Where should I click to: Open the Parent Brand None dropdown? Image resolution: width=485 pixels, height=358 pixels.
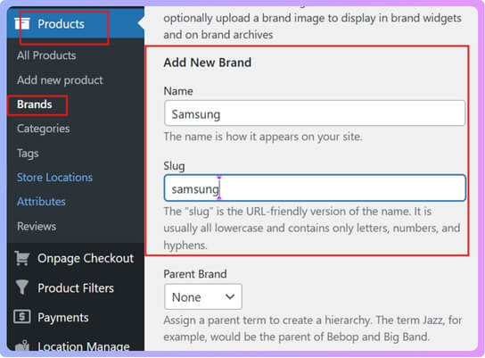pyautogui.click(x=203, y=296)
